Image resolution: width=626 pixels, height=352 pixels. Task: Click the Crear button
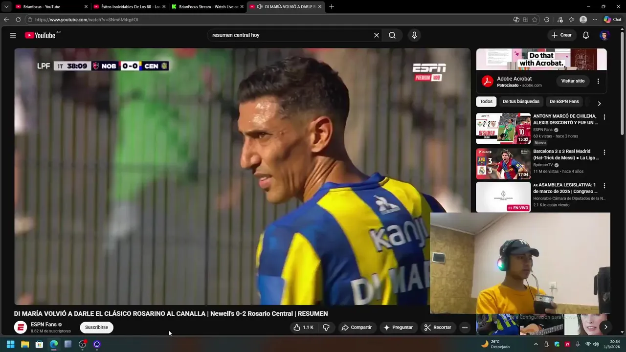[561, 35]
